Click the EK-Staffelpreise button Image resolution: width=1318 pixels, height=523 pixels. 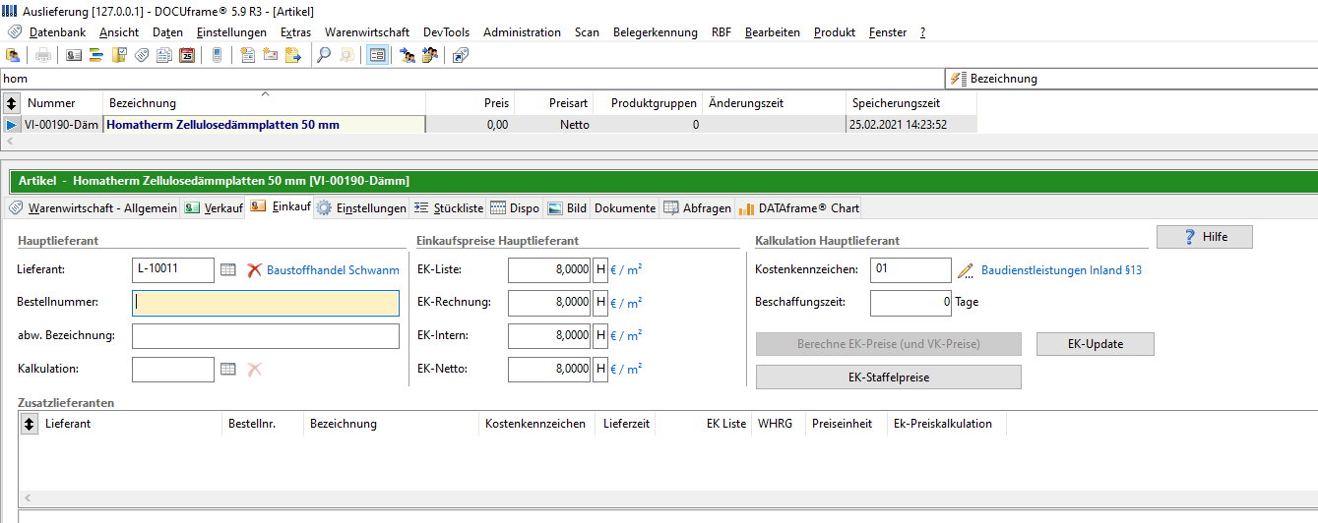889,378
